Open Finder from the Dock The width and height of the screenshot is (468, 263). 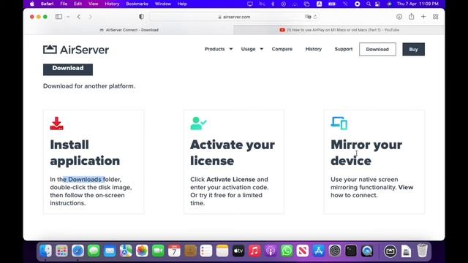coord(45,251)
